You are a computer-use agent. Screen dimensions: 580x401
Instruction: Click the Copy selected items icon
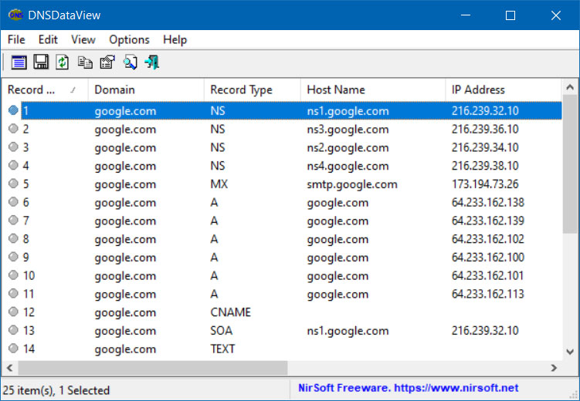(85, 62)
